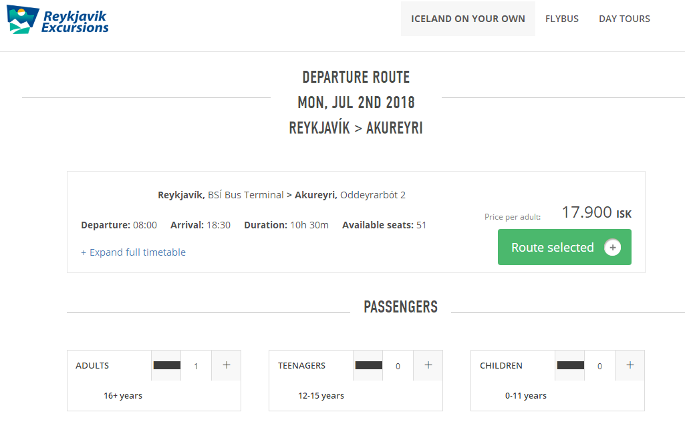Viewport: 685px width, 430px height.
Task: Reduce the Children count with minus
Action: 570,365
